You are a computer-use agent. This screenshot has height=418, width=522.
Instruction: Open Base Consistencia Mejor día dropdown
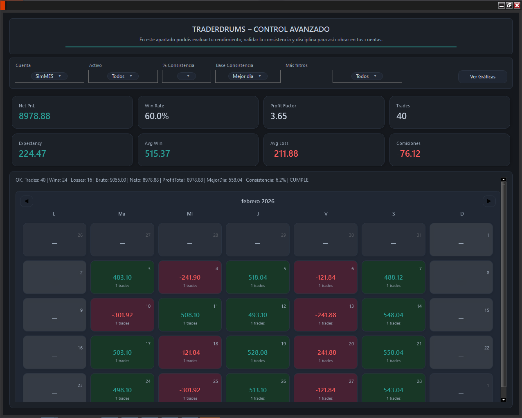pos(248,76)
